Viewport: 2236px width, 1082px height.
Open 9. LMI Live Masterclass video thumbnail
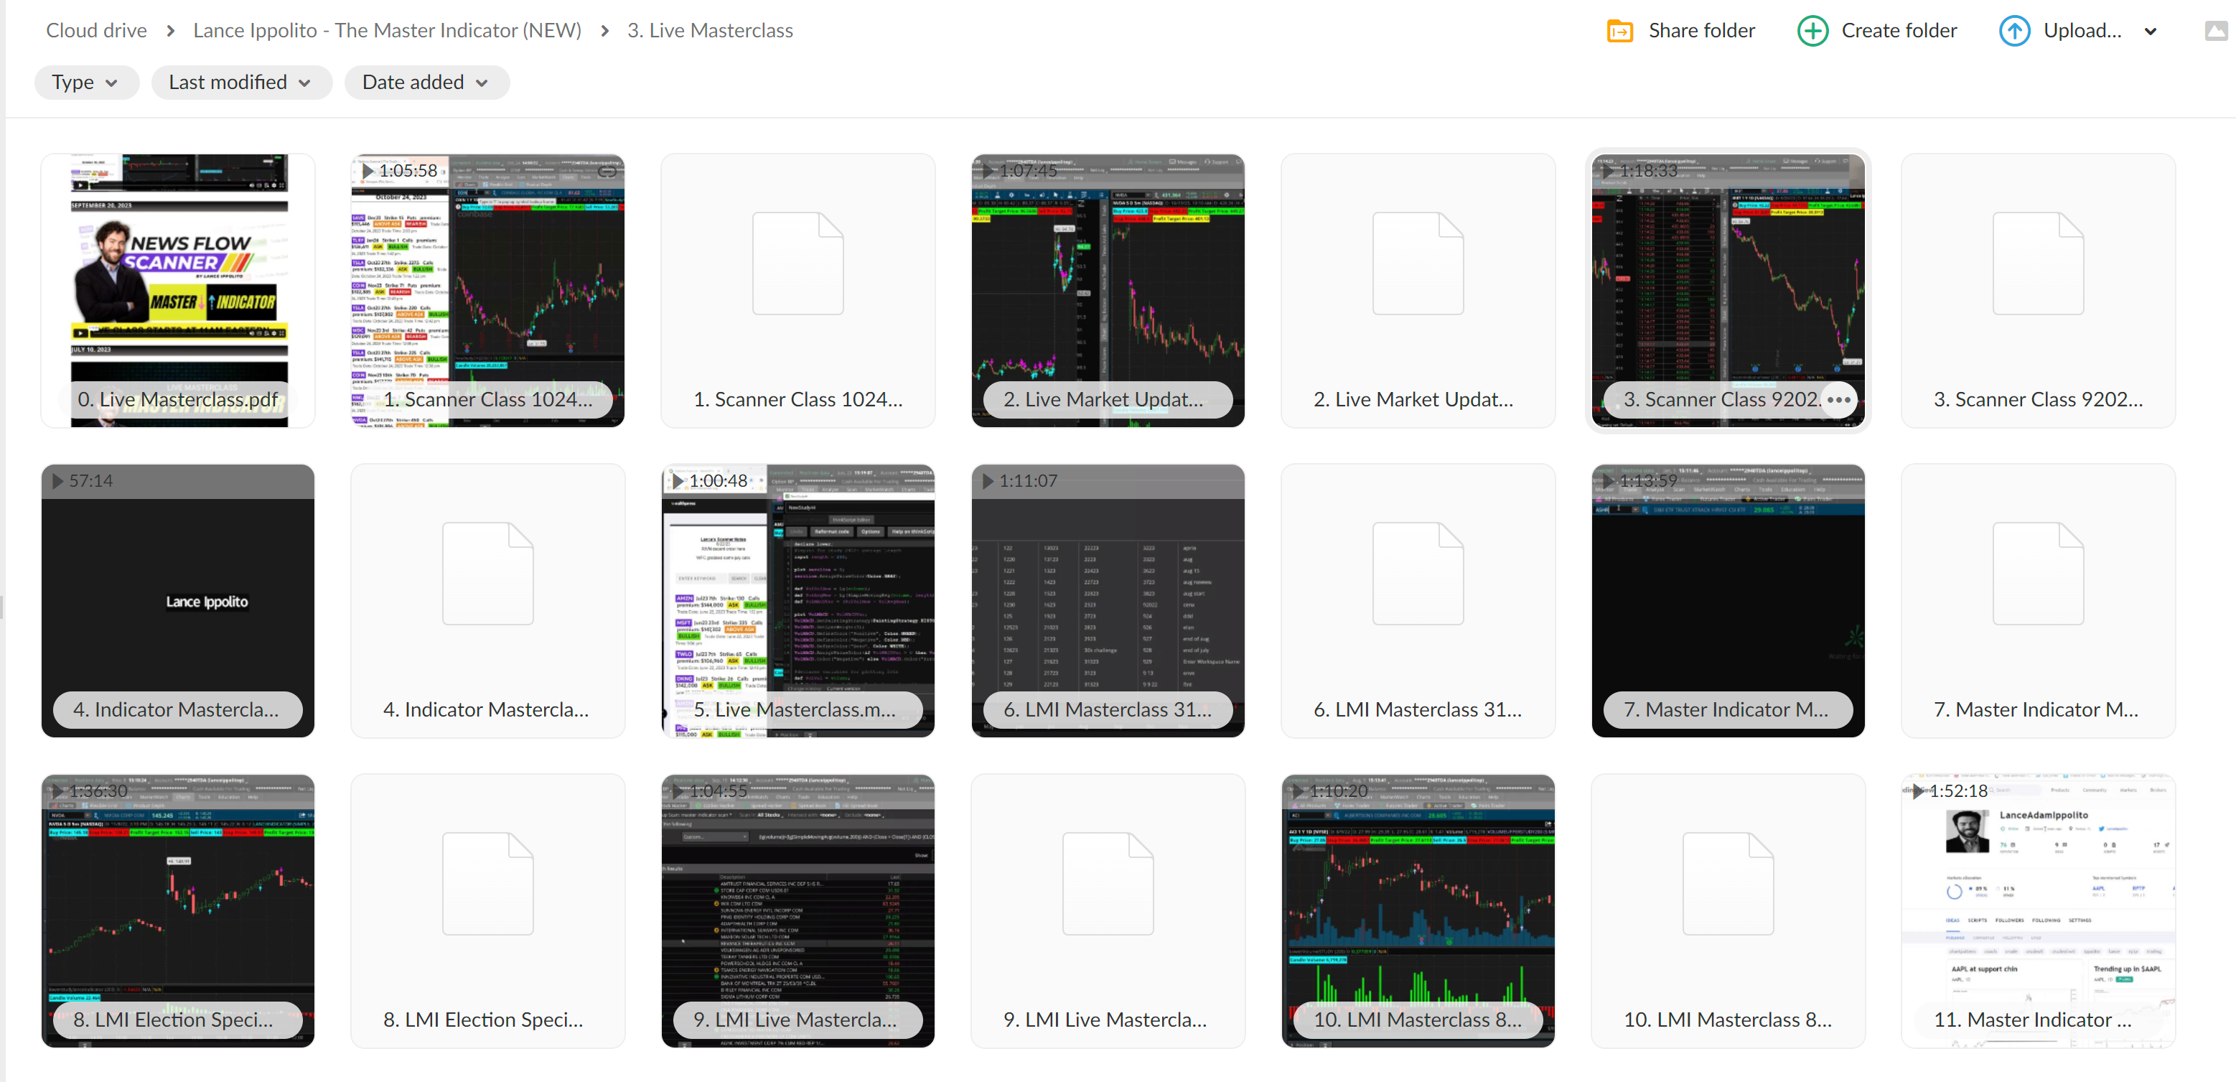click(x=797, y=911)
